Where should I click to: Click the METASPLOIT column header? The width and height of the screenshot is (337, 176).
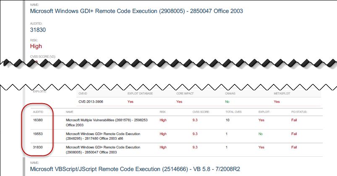pyautogui.click(x=282, y=94)
